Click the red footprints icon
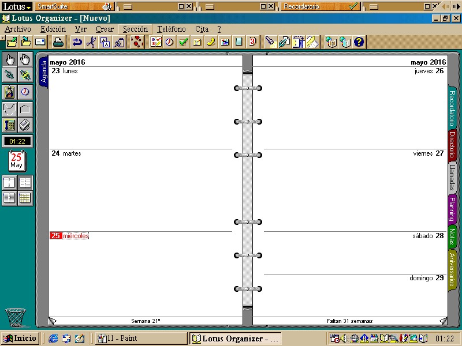Image resolution: width=462 pixels, height=346 pixels. point(137,42)
